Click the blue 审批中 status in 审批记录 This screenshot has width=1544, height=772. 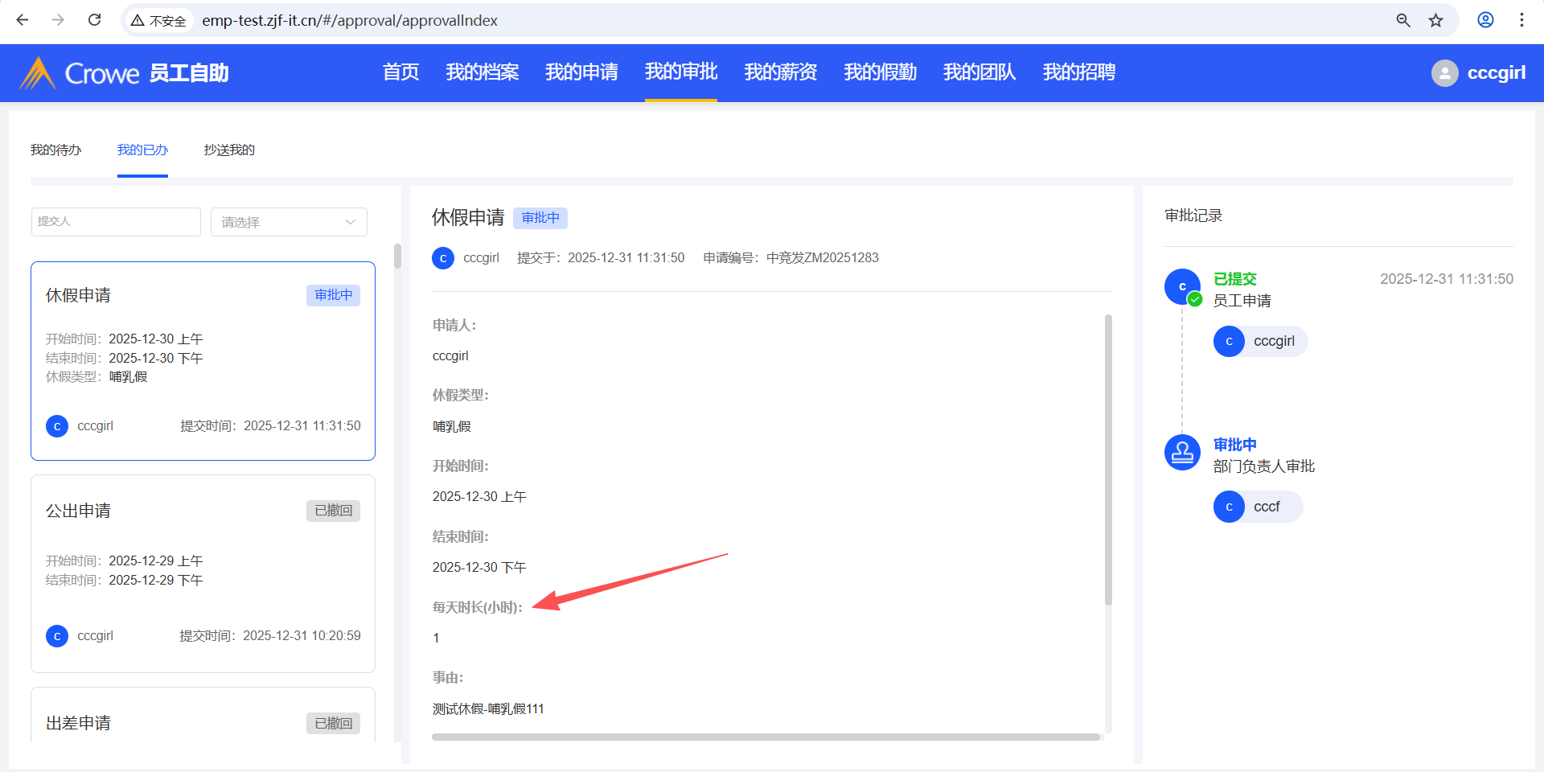(x=1234, y=445)
